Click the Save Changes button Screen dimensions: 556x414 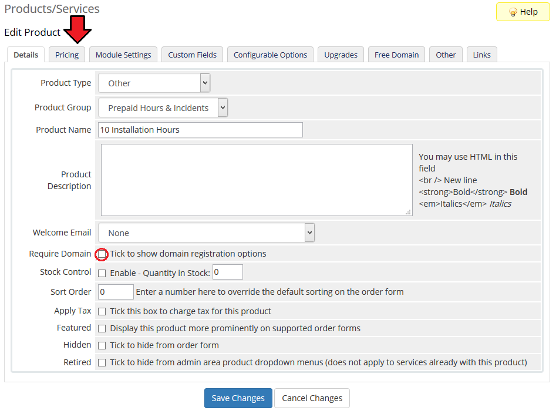click(x=238, y=398)
